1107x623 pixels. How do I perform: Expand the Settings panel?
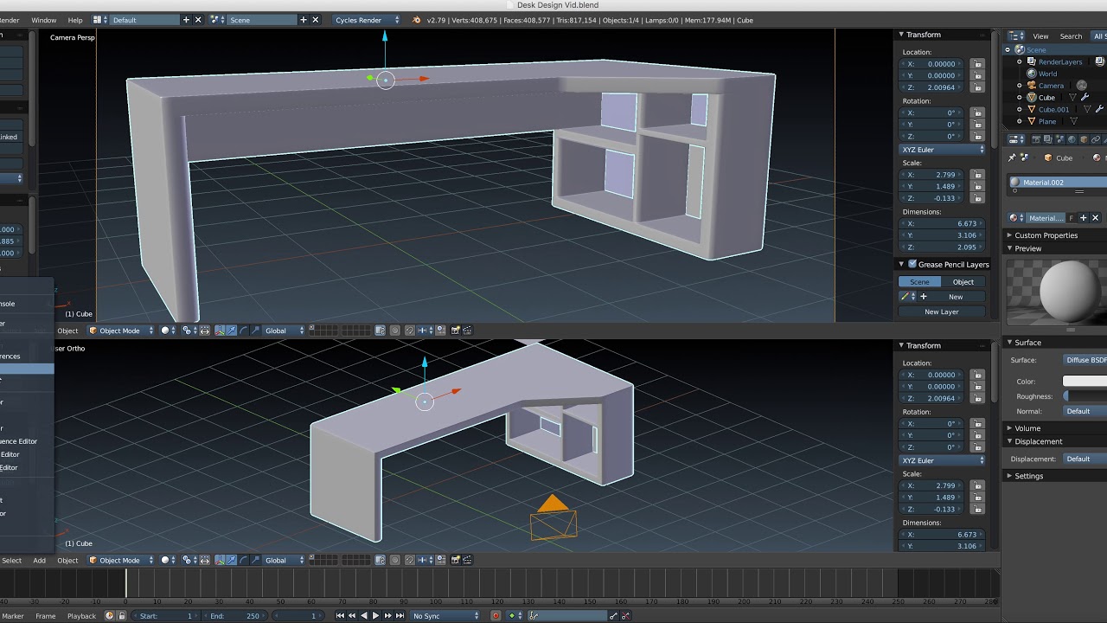point(1028,476)
